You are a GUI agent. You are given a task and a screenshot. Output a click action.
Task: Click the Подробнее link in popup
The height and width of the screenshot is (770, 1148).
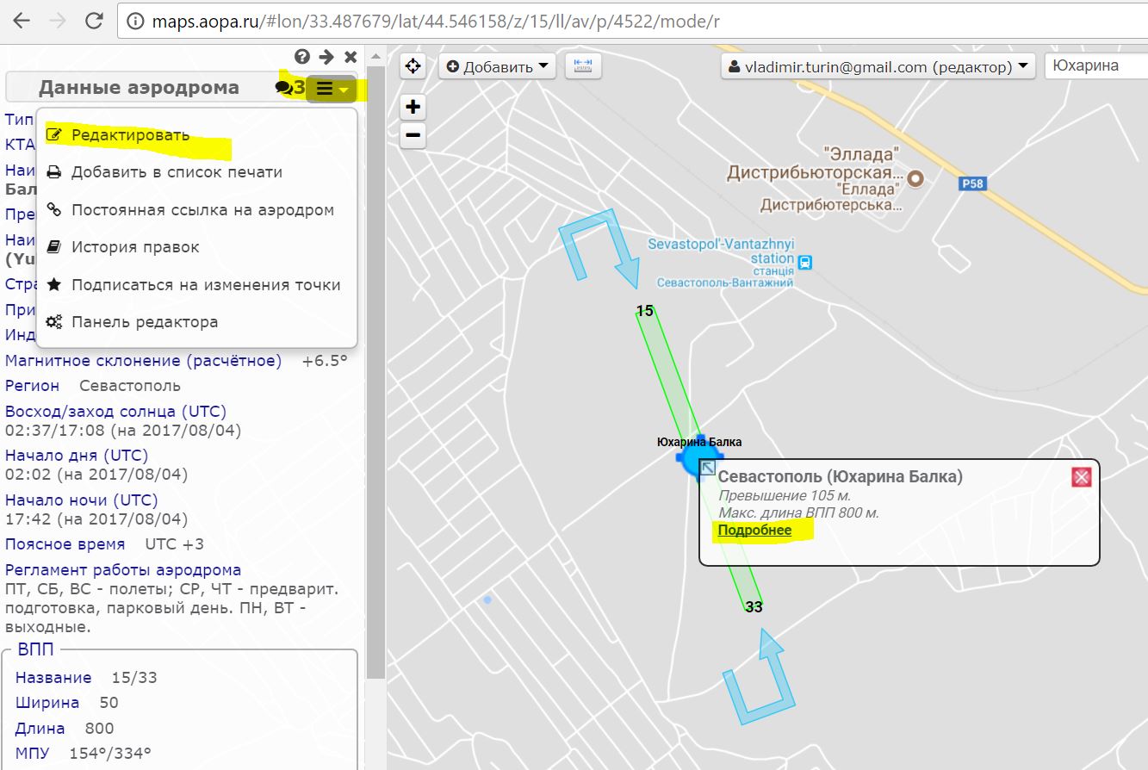(x=754, y=531)
